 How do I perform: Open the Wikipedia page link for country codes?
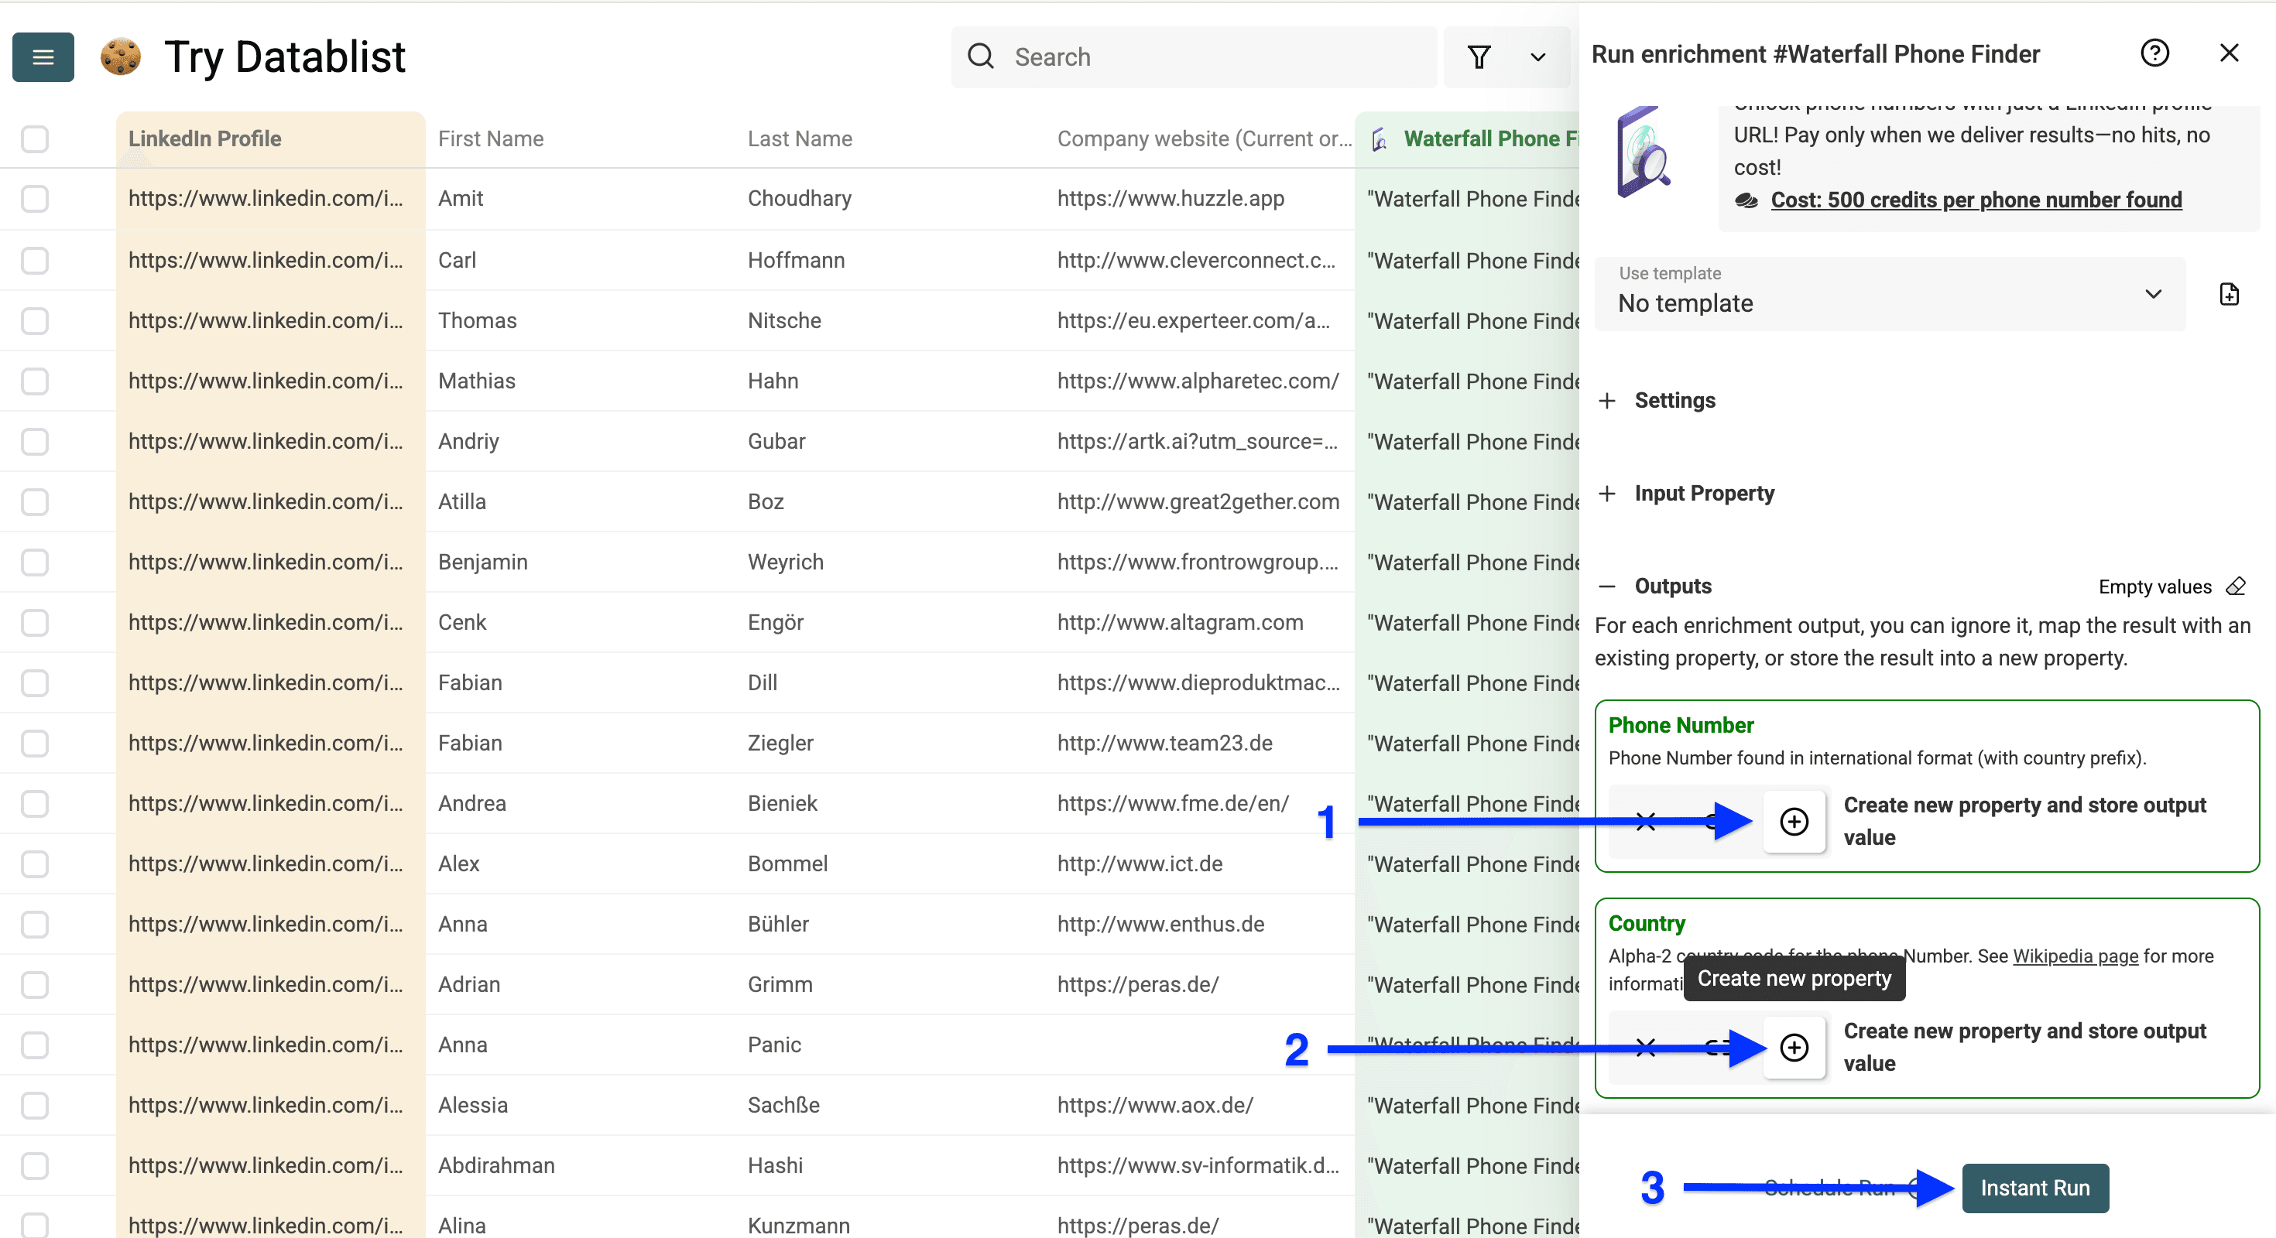(x=2075, y=956)
